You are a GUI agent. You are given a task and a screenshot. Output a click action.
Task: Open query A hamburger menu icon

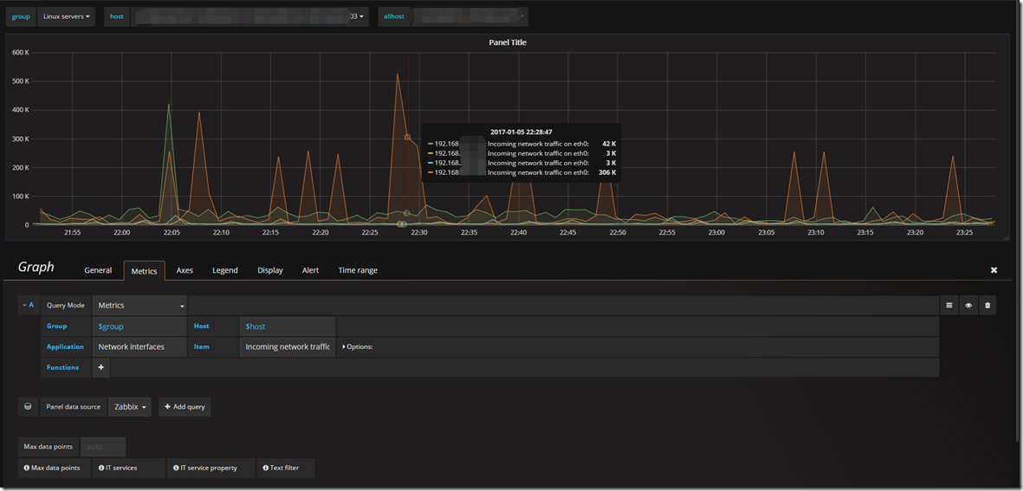point(949,305)
